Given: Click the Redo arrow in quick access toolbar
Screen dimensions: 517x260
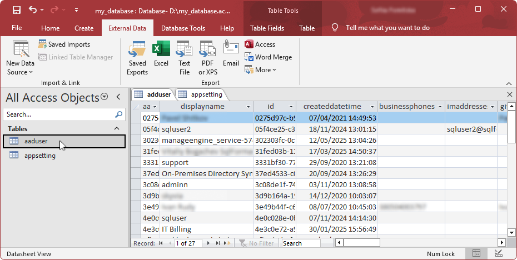Looking at the screenshot, I should (54, 10).
